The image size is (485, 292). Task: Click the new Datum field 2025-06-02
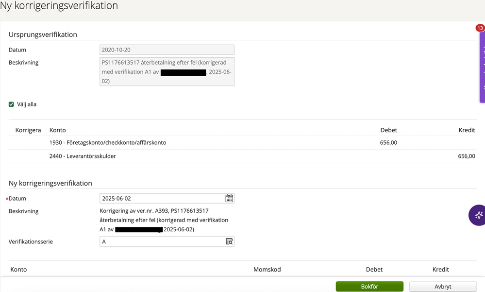167,199
